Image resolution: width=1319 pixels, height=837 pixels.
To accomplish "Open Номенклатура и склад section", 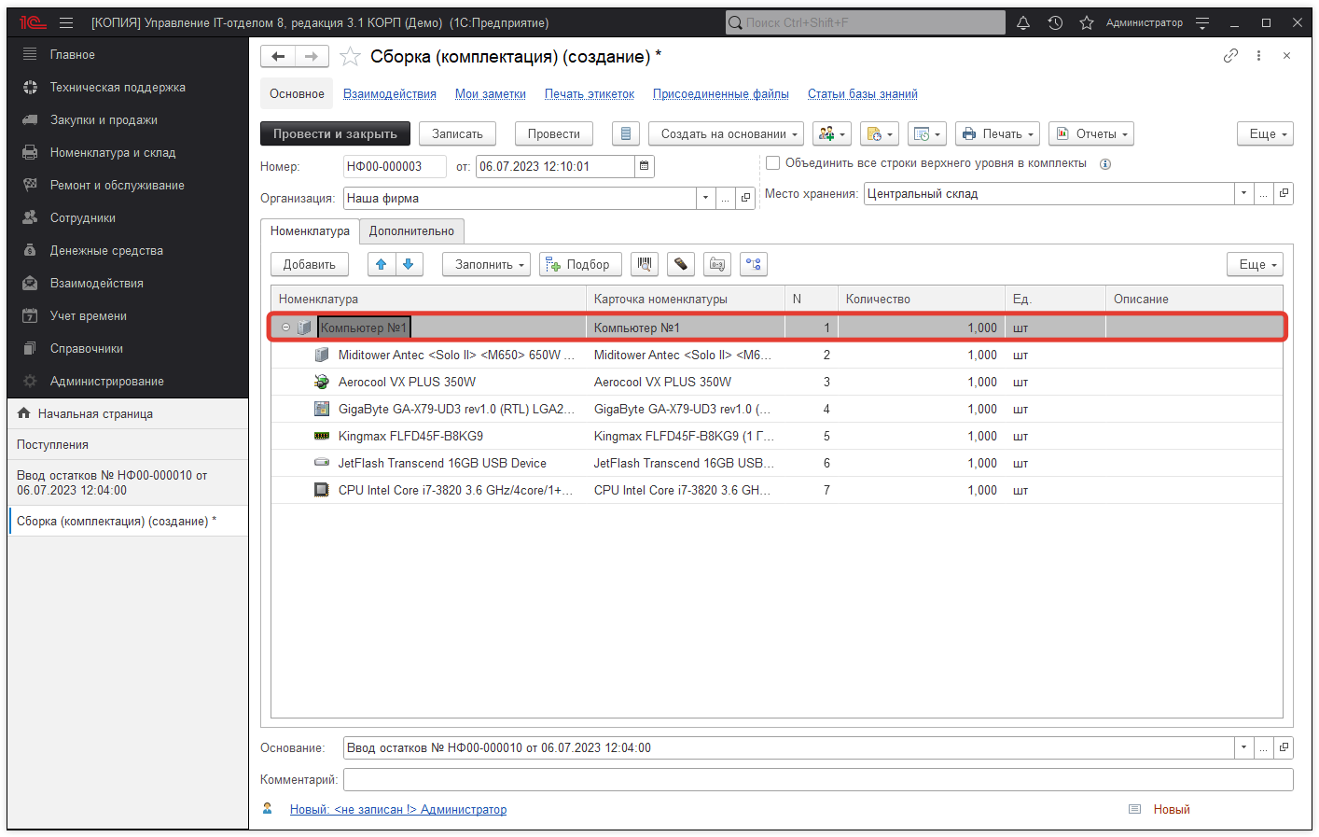I will pos(113,152).
